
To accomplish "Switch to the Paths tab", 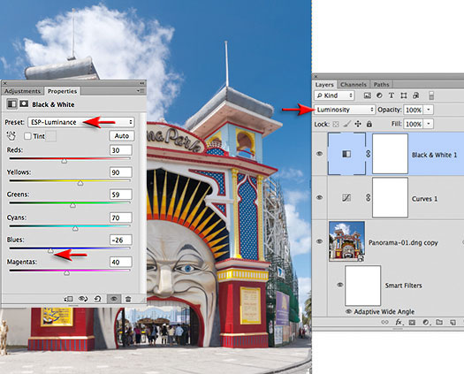I will coord(381,85).
